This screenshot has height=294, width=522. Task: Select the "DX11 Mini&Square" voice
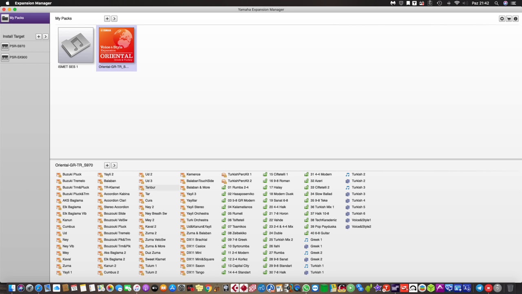(x=200, y=259)
